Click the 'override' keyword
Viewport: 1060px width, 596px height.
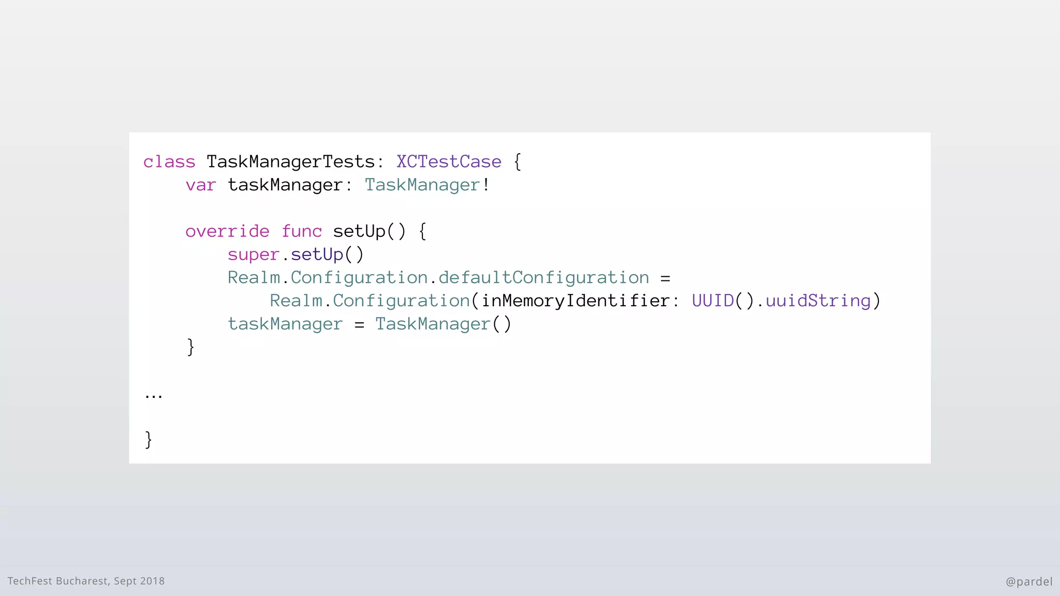coord(227,231)
